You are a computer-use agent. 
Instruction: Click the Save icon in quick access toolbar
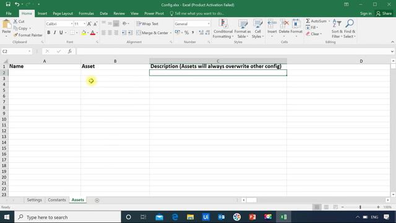pyautogui.click(x=8, y=4)
